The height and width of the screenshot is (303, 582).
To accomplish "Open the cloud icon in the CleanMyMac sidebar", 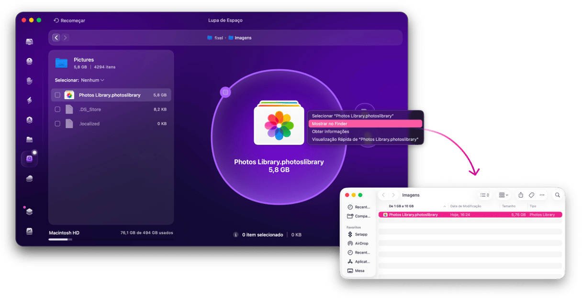I will [30, 178].
